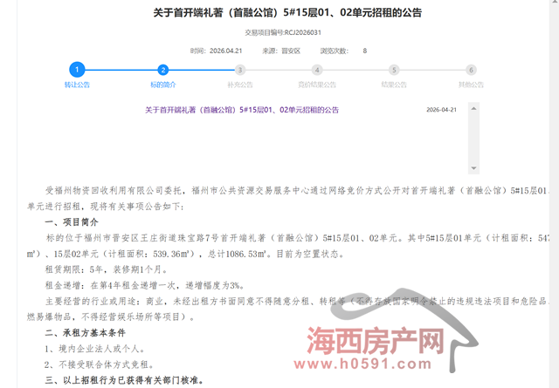Click step 3 circle in progress bar

pyautogui.click(x=240, y=70)
